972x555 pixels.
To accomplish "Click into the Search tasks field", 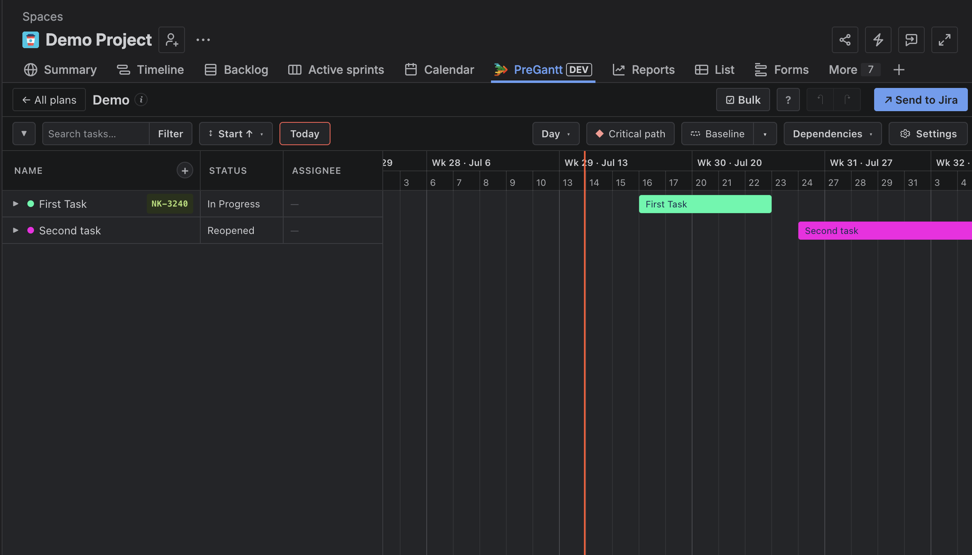I will 96,134.
